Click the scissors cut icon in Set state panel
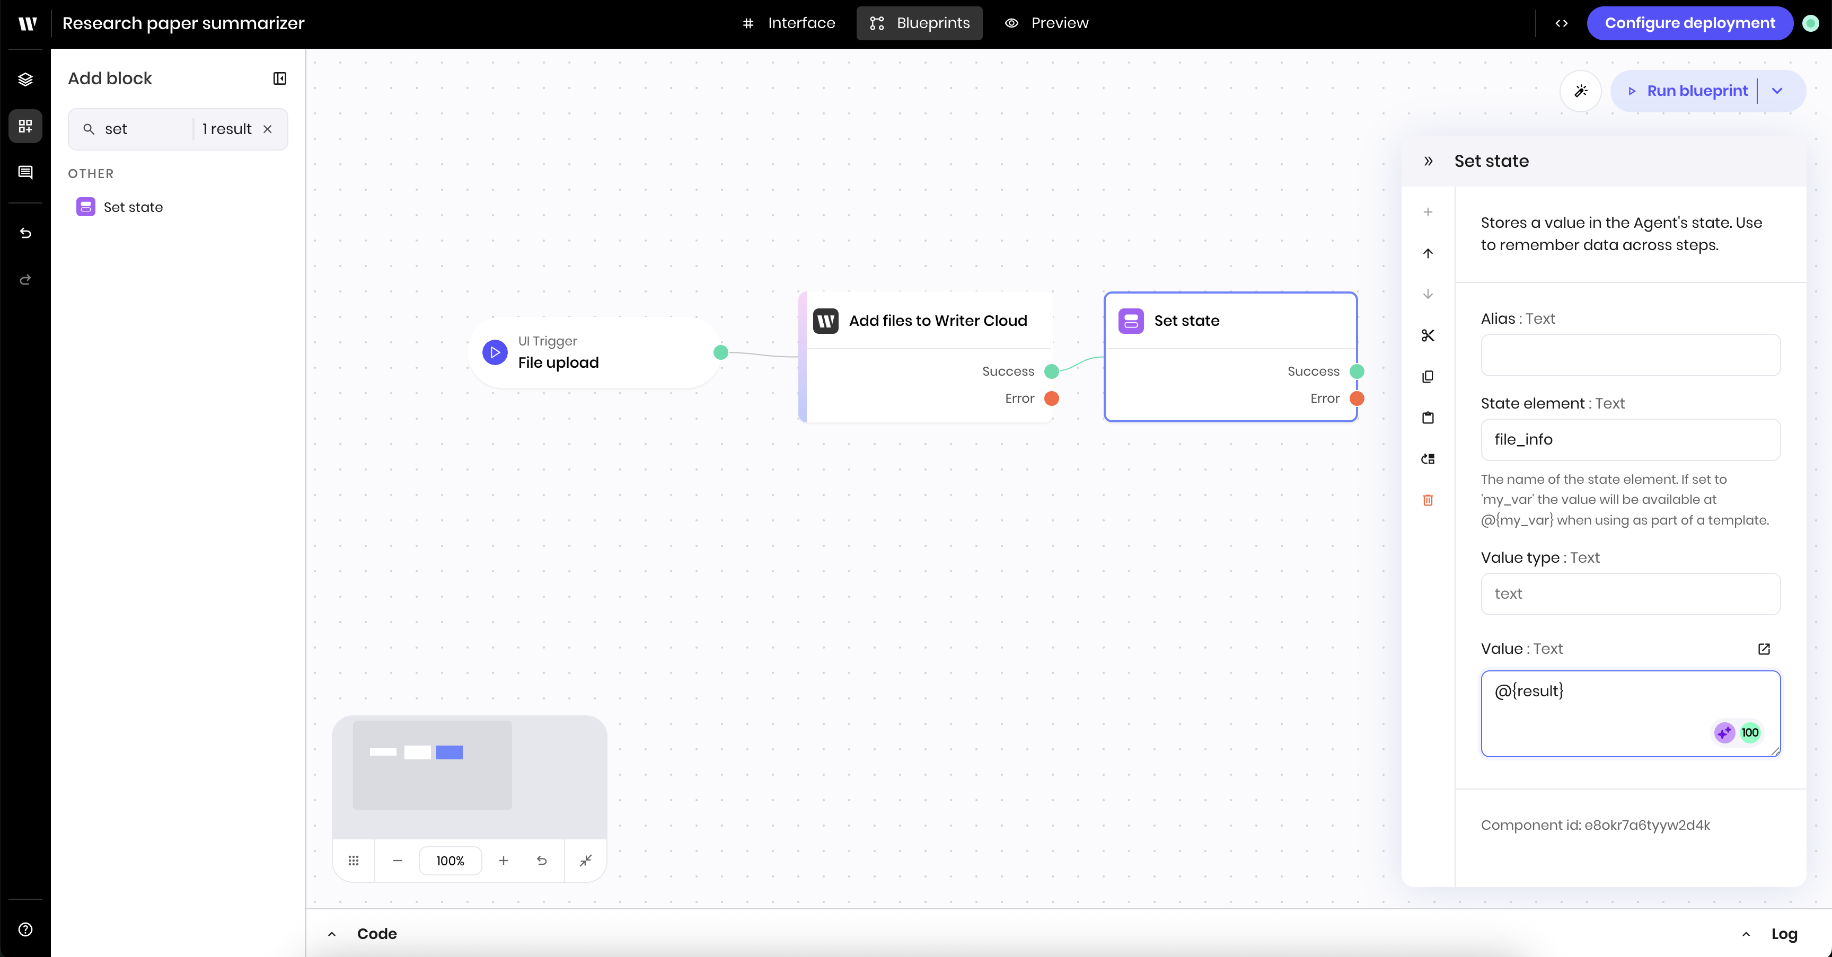1832x957 pixels. point(1428,335)
